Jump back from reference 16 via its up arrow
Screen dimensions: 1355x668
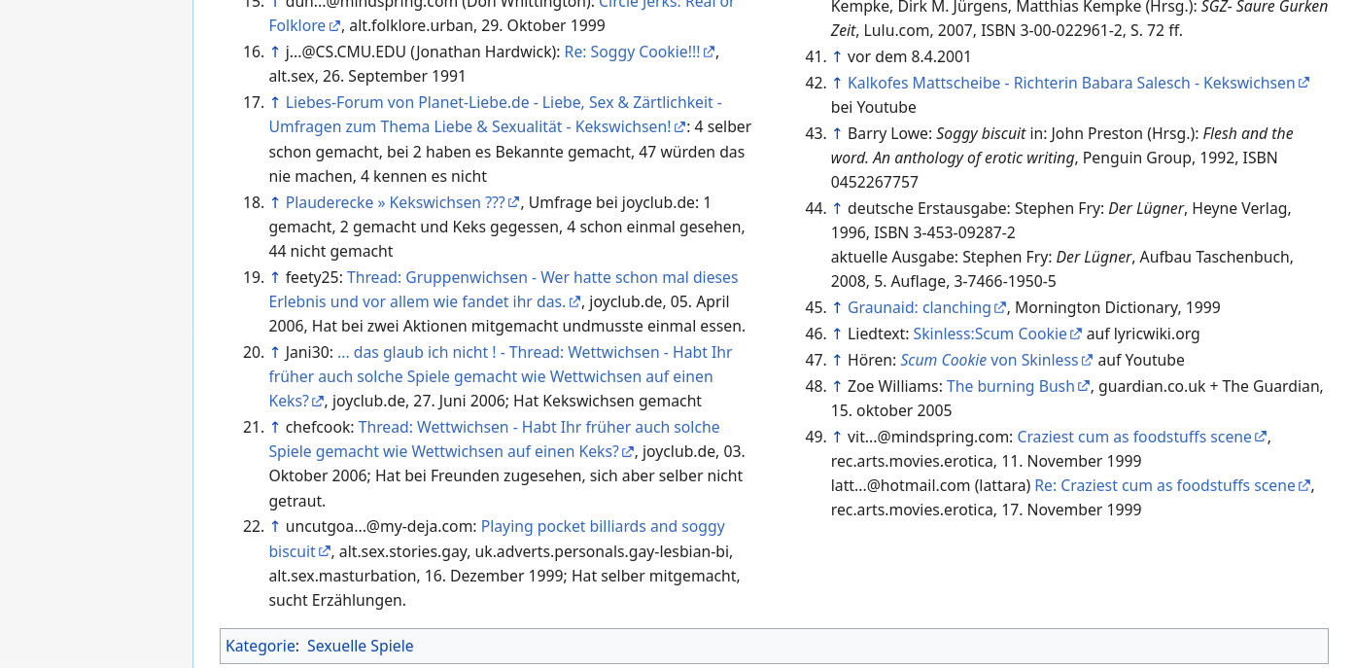275,53
